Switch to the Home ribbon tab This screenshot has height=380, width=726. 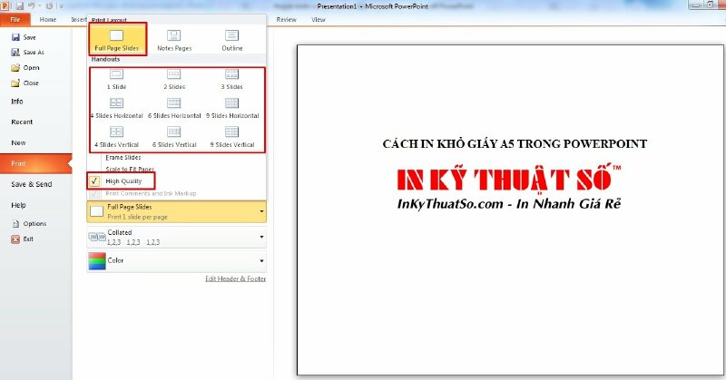point(48,20)
